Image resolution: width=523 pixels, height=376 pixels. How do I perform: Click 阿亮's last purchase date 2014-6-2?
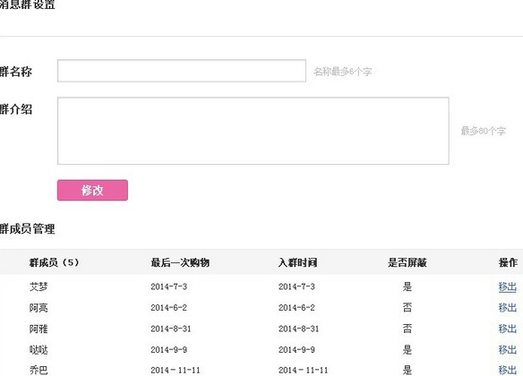coord(168,307)
